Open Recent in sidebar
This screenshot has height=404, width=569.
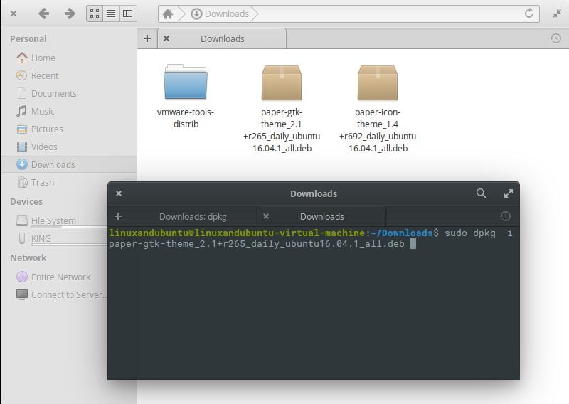[69, 76]
